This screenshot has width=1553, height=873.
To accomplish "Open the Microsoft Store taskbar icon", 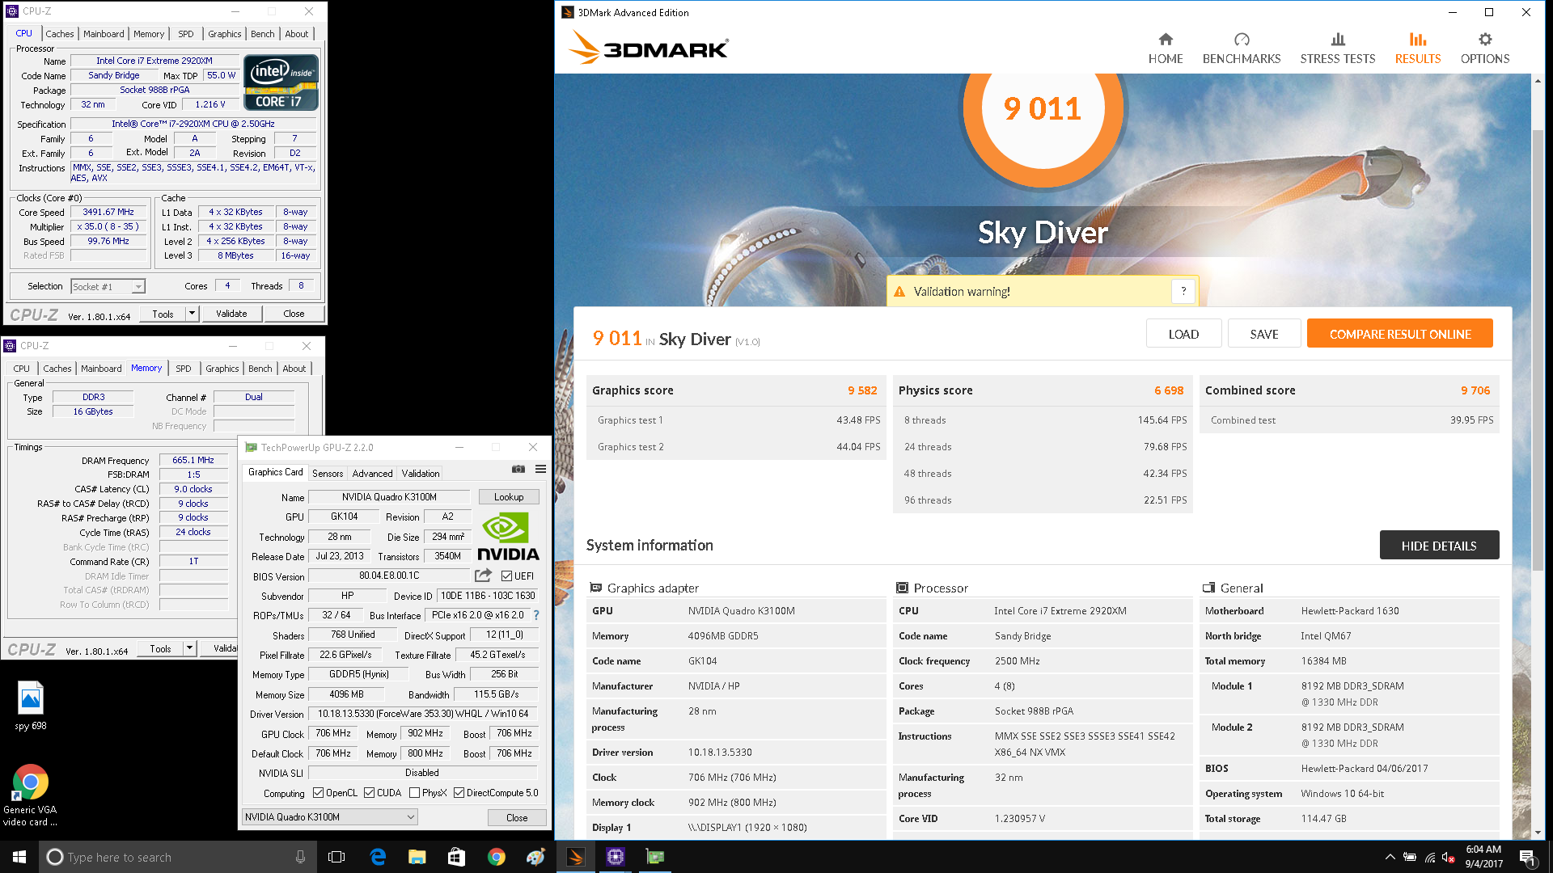I will [456, 857].
